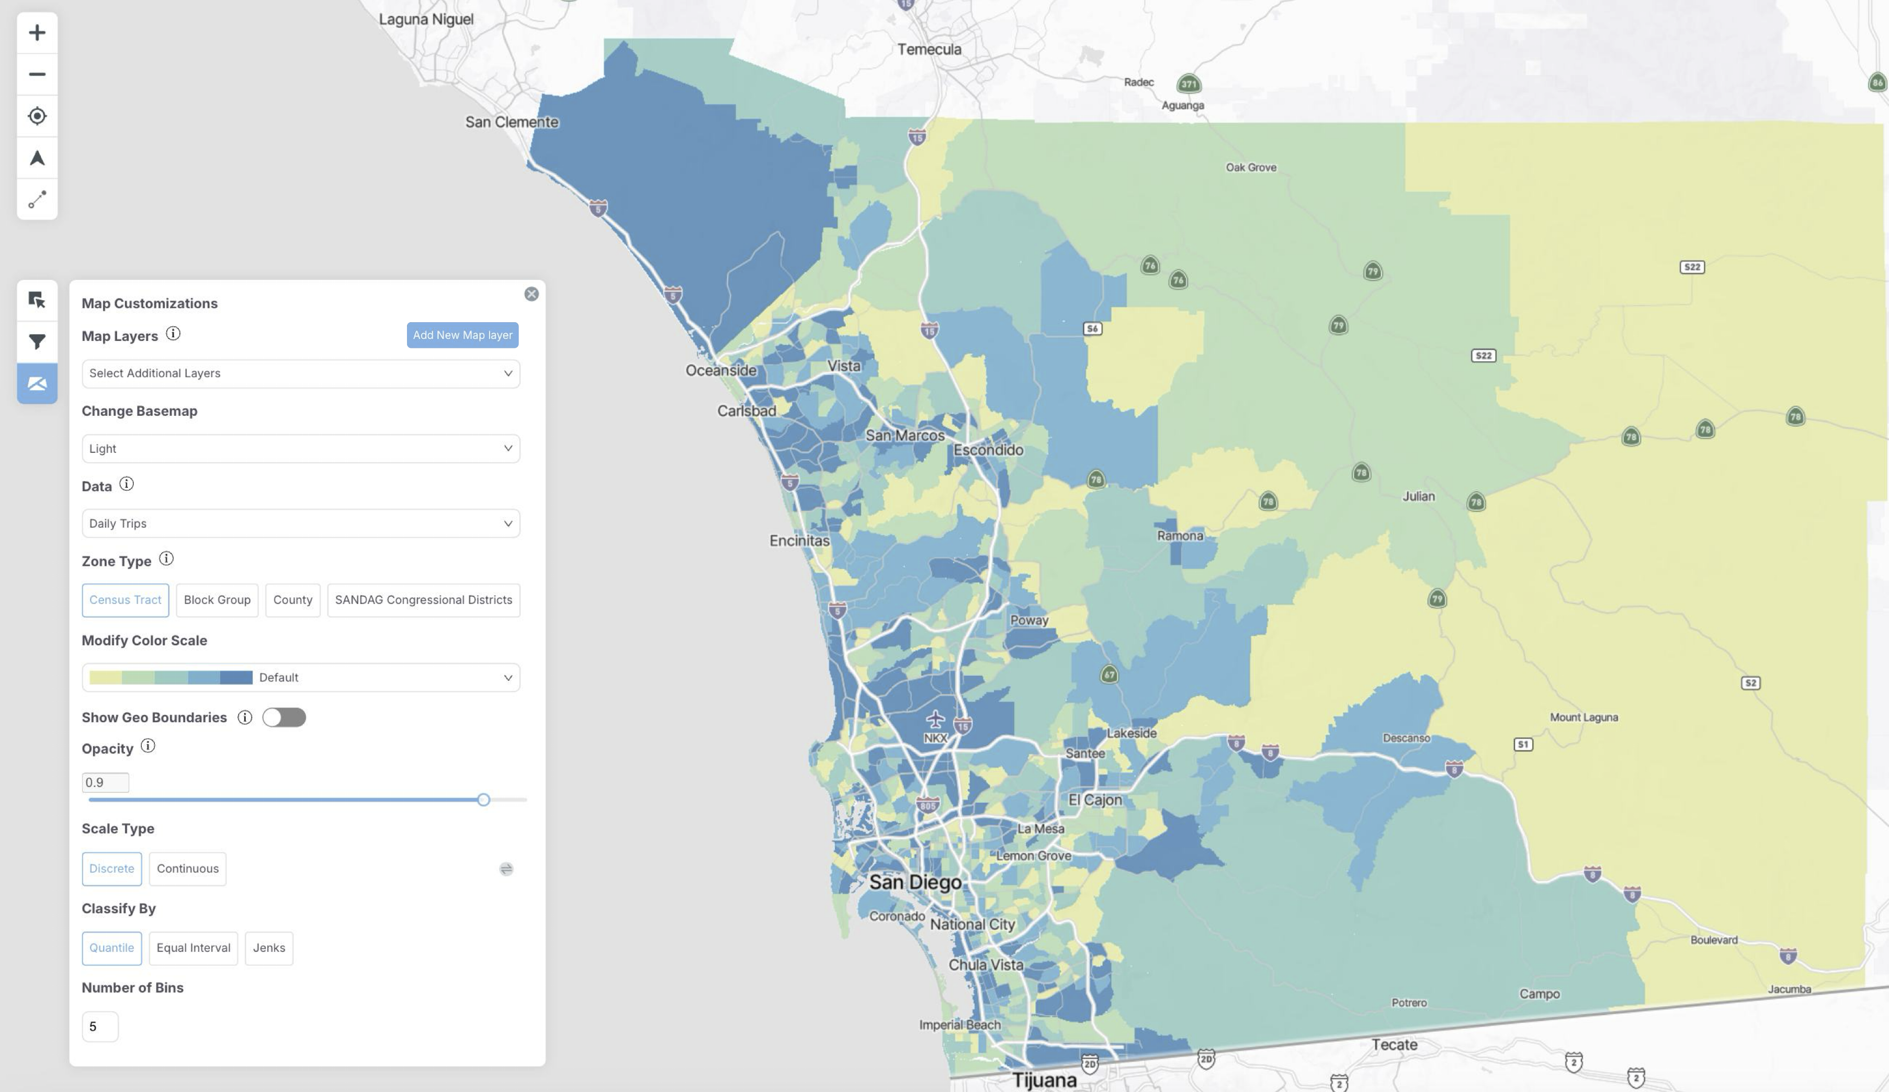Click the zoom out minus icon

(x=37, y=74)
